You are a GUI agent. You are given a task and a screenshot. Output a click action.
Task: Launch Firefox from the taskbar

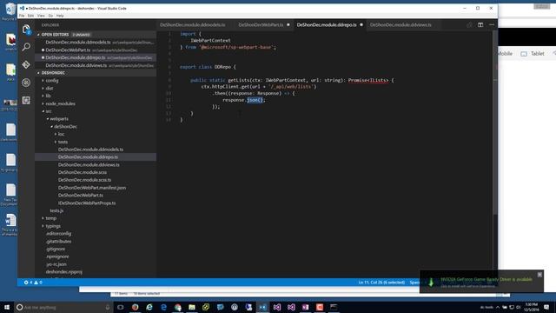pos(135,307)
